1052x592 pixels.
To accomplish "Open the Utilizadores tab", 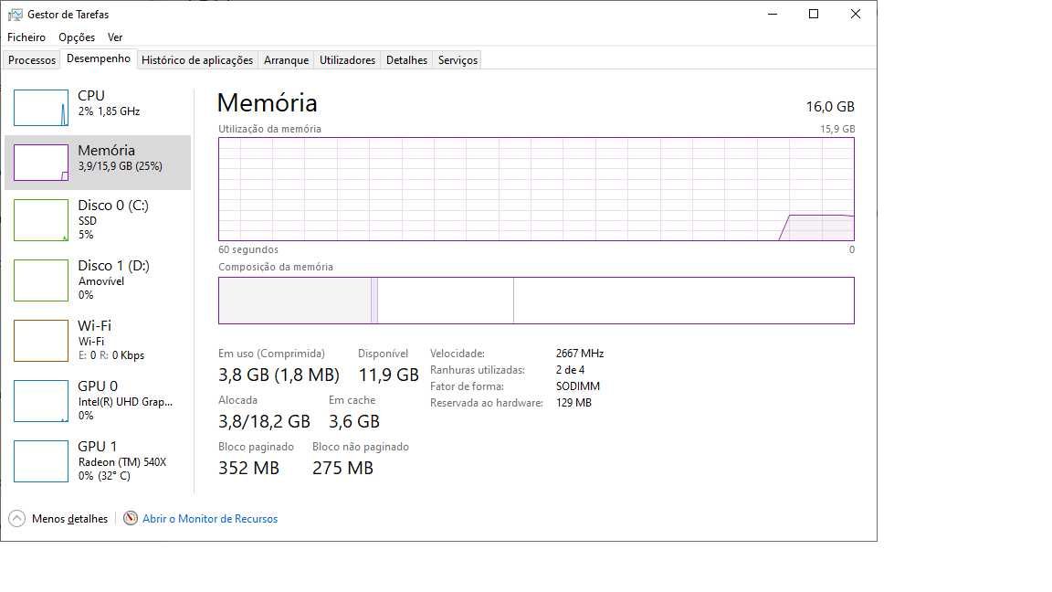I will (x=347, y=60).
